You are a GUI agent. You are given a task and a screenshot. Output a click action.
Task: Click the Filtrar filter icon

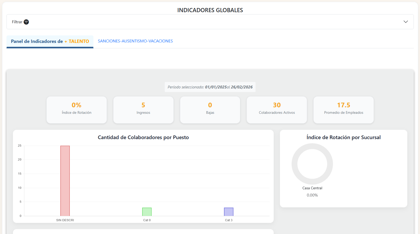coord(26,22)
